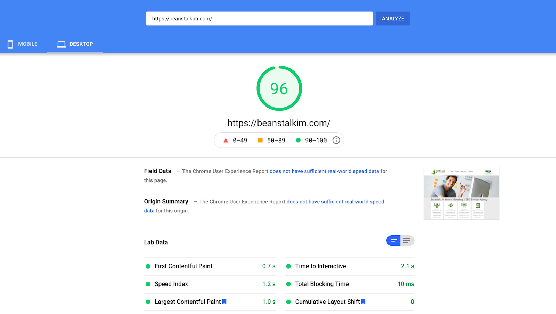The height and width of the screenshot is (314, 556).
Task: Click the desktop laptop icon
Action: (62, 44)
